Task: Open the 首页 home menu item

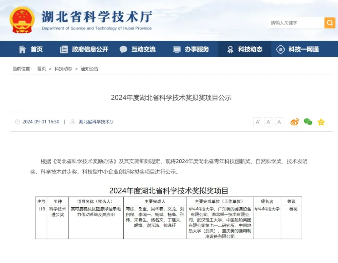Action: tap(31, 49)
